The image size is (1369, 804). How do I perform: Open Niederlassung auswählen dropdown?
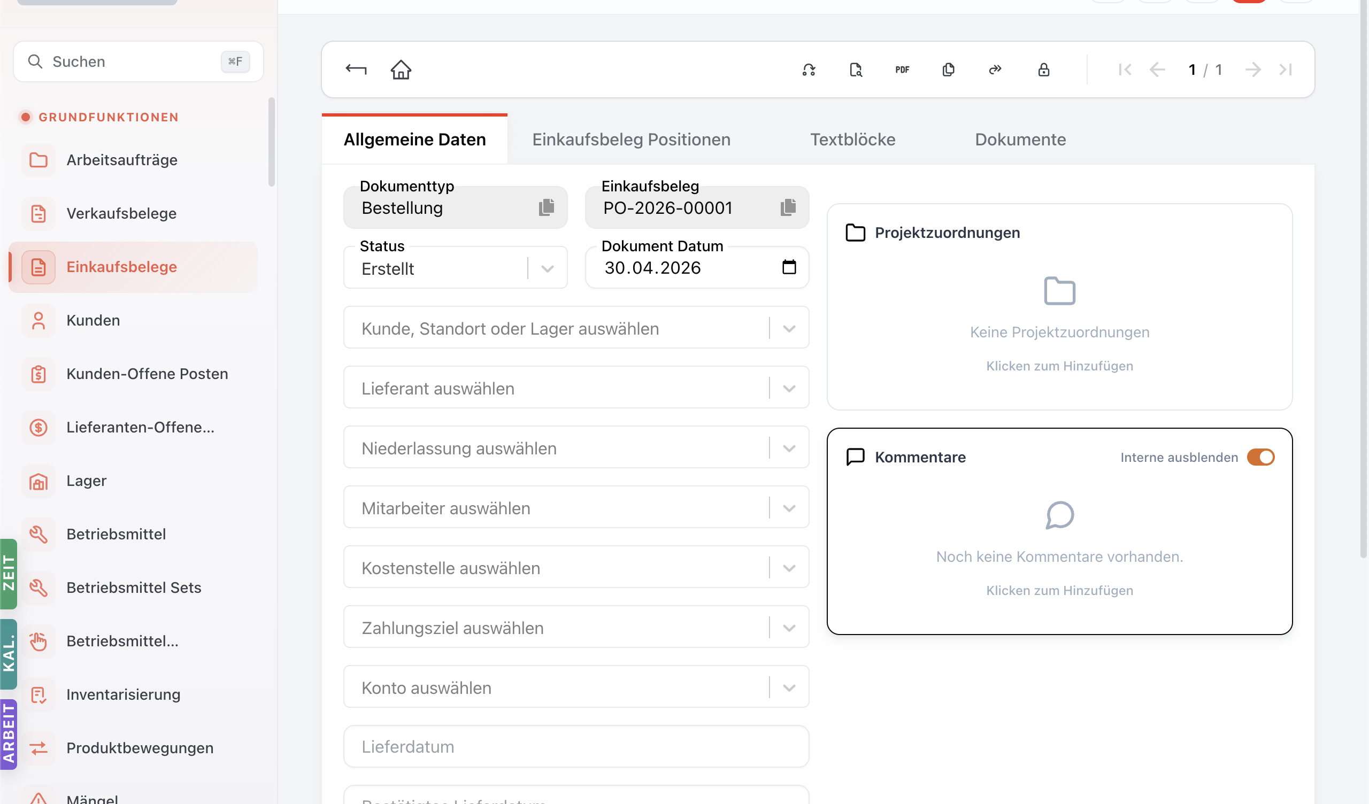[x=576, y=447]
